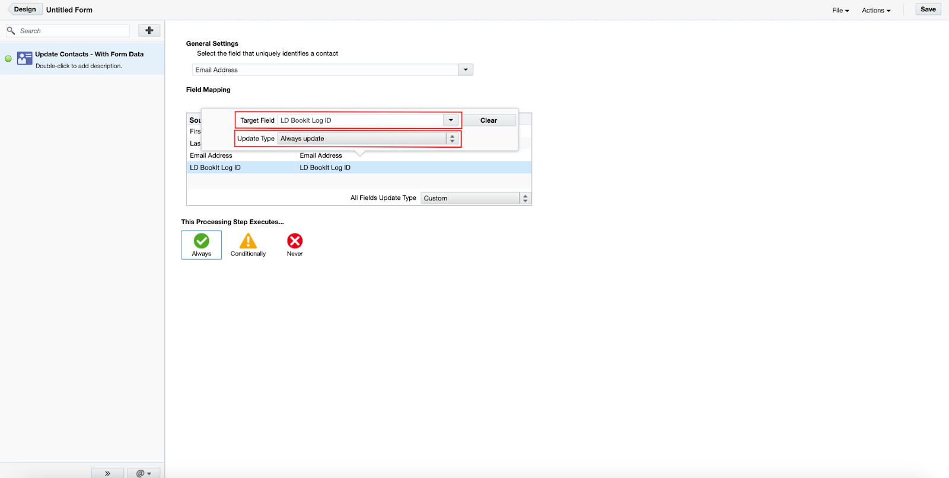
Task: Click the plus icon to add processing step
Action: 149,30
